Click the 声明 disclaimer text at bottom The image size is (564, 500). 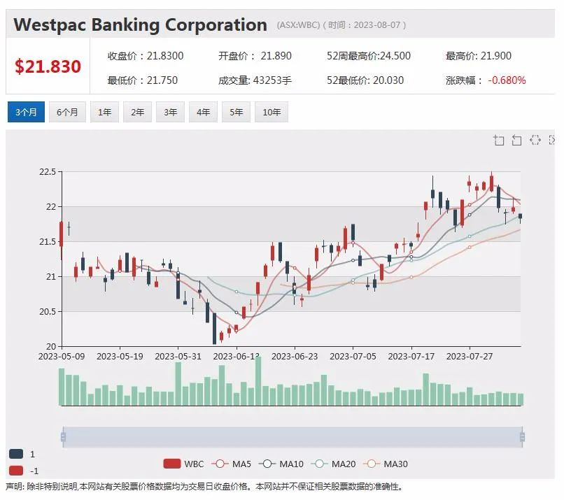coord(204,486)
